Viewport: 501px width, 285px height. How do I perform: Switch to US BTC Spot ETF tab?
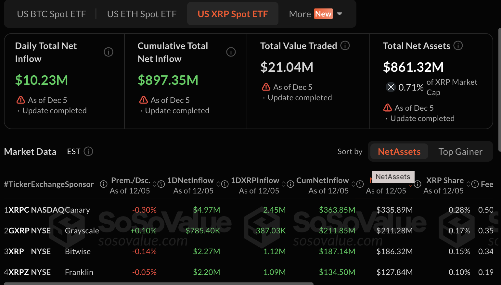point(51,14)
